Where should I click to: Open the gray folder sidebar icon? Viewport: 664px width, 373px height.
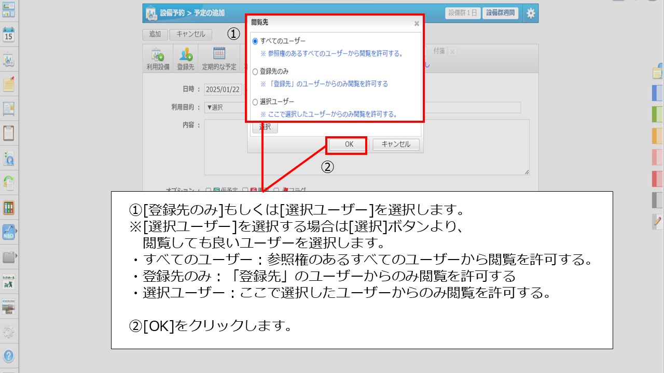(8, 256)
